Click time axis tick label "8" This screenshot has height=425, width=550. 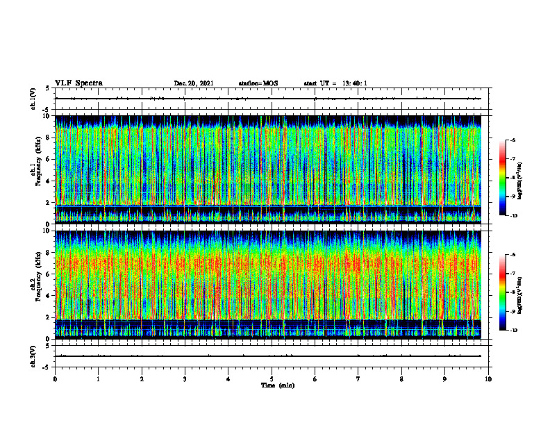tap(401, 379)
